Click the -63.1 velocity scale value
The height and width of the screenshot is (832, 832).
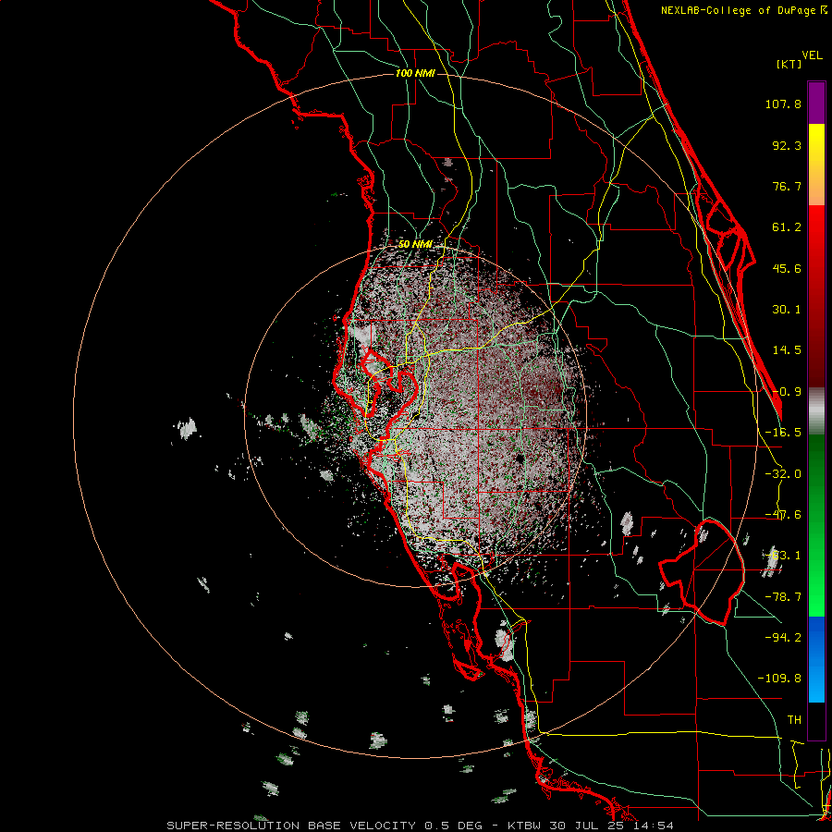[783, 556]
